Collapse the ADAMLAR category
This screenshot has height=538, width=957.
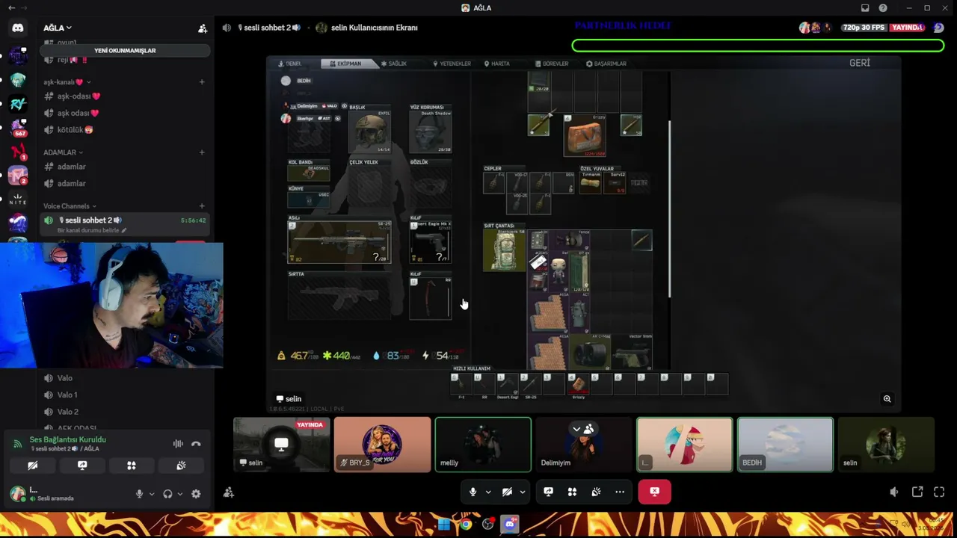(63, 152)
